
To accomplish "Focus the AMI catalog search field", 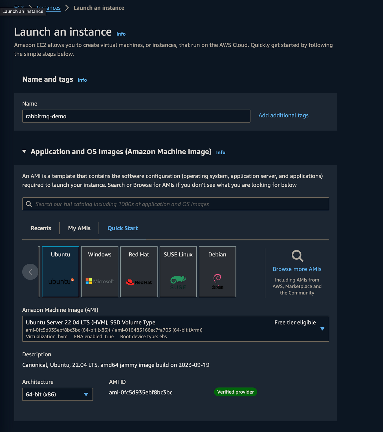I will 176,204.
